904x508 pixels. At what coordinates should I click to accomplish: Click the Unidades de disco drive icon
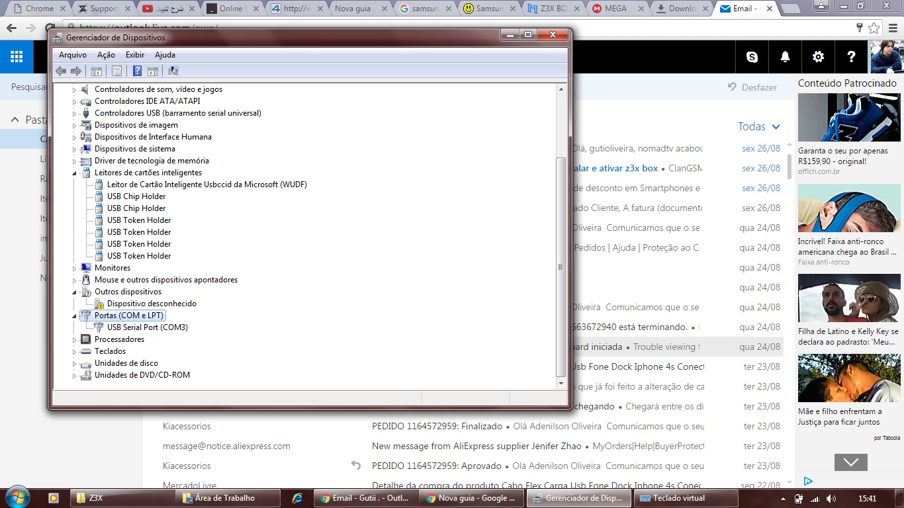pyautogui.click(x=85, y=363)
